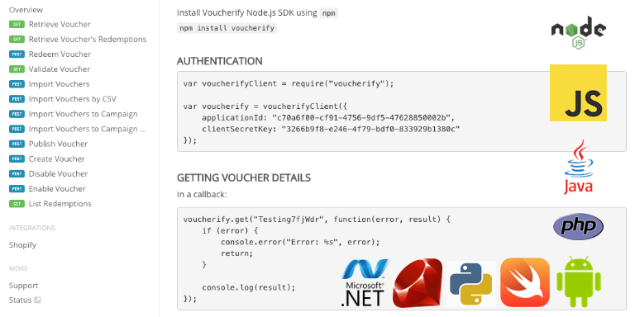Image resolution: width=635 pixels, height=317 pixels.
Task: Click the clientSecretKey line in code
Action: (331, 129)
